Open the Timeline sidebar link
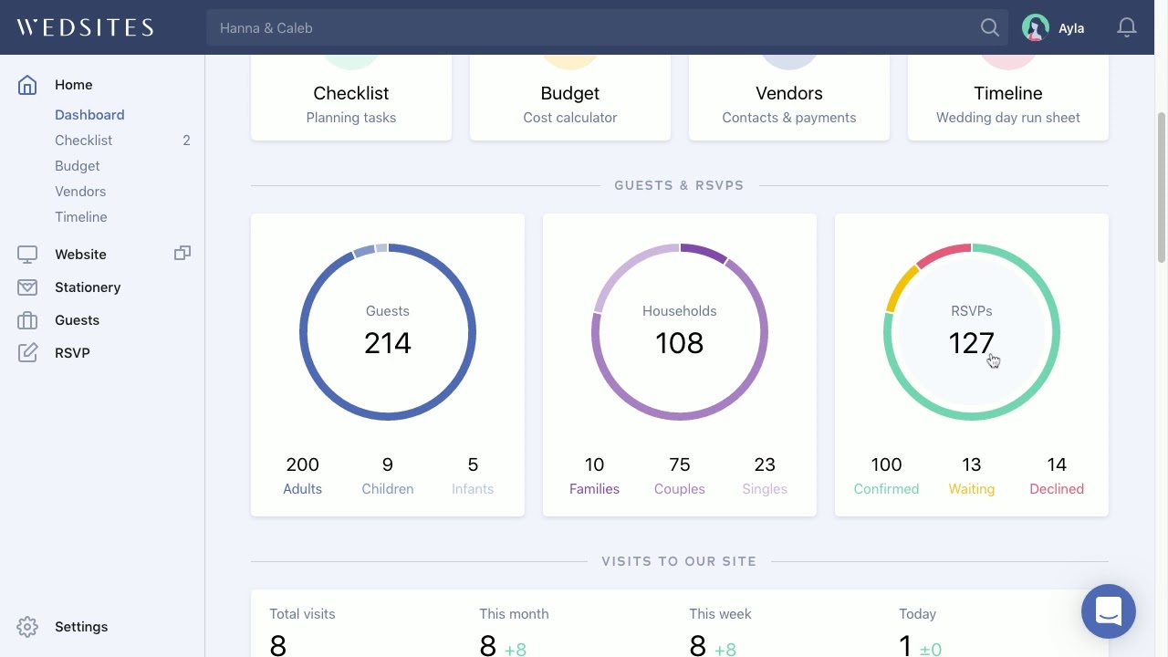1168x657 pixels. [81, 217]
